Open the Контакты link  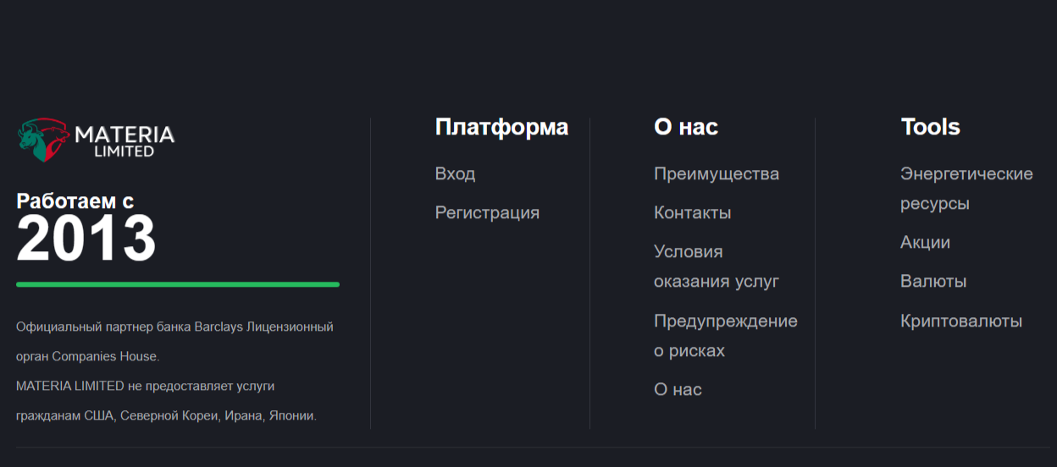(x=692, y=212)
